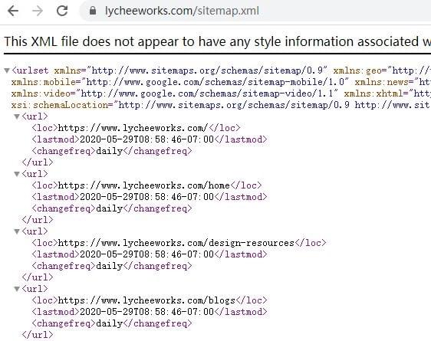Click the xmlns:mobile attribute name
431x341 pixels.
coord(44,82)
